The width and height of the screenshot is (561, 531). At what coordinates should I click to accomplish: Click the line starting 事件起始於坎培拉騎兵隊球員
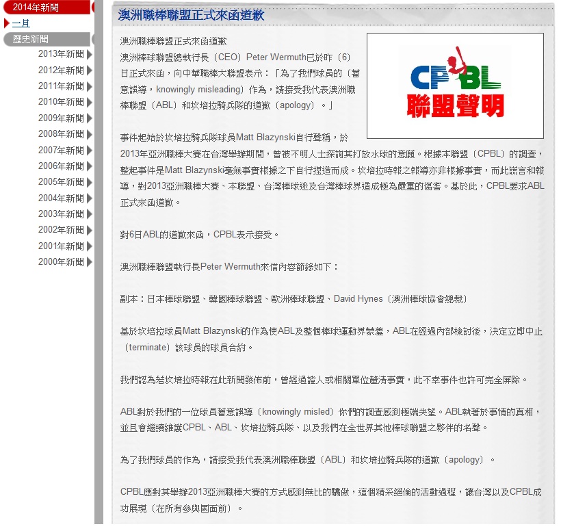234,138
